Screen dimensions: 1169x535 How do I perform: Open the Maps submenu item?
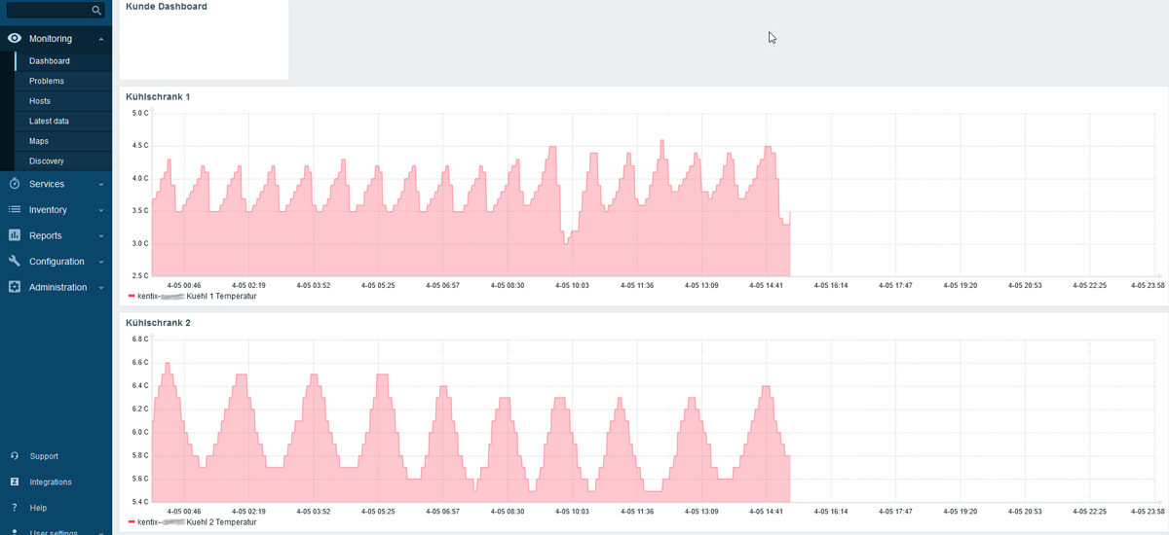tap(39, 141)
